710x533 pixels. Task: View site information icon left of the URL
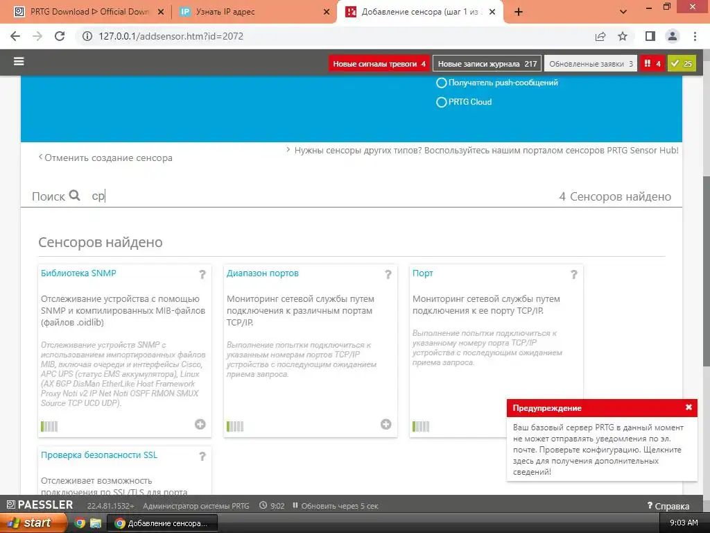[x=87, y=36]
